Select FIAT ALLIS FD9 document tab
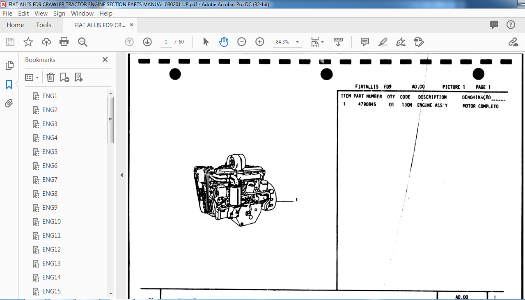Screen dimensions: 525x300 [x=100, y=25]
